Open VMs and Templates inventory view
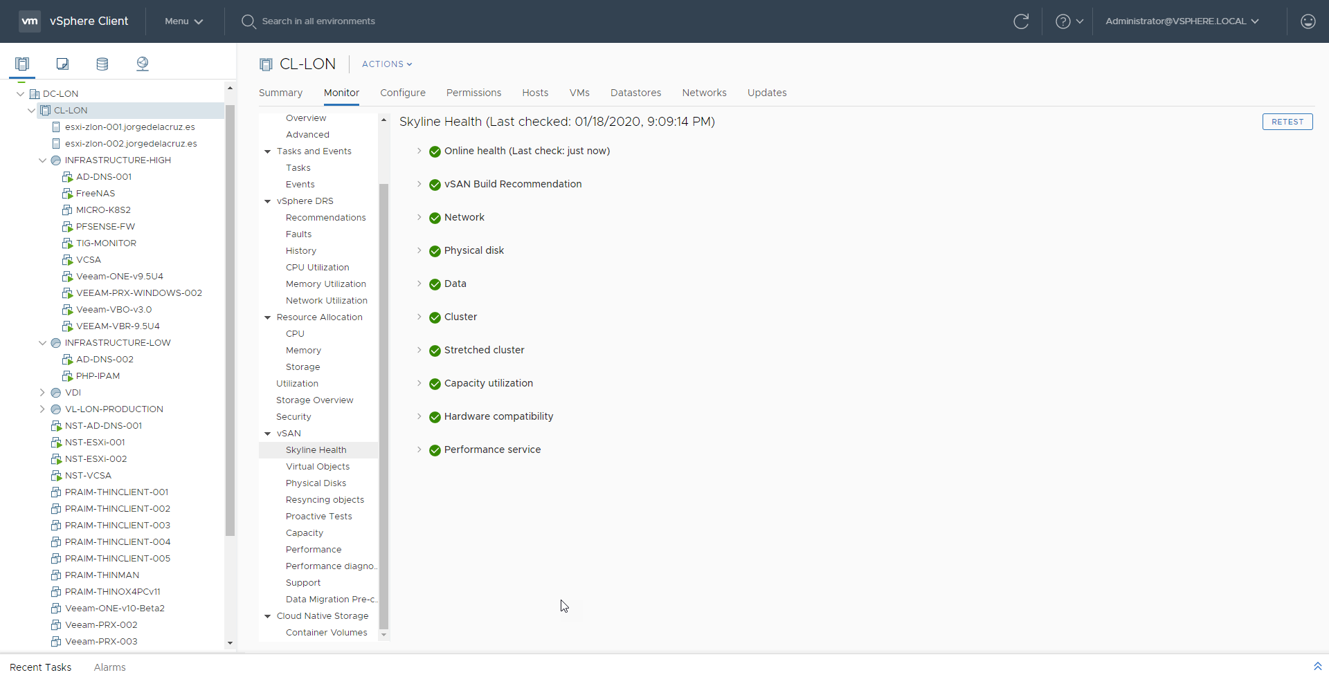This screenshot has width=1329, height=677. [62, 64]
